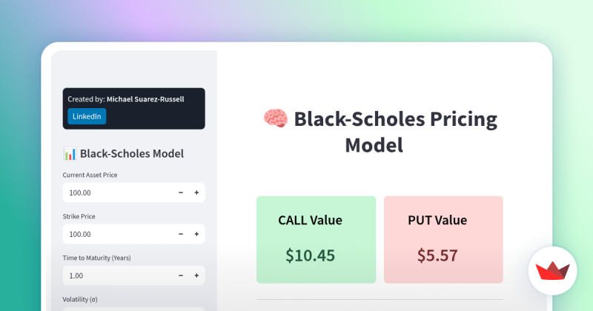Increment Time to Maturity value
The height and width of the screenshot is (311, 593).
196,275
